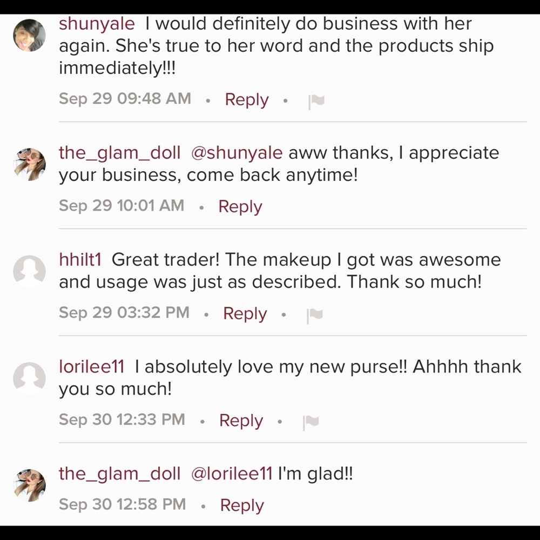Reply to the_glam_doll's 10:01 AM comment

coord(240,207)
